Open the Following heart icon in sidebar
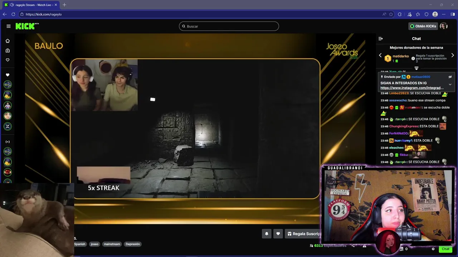The height and width of the screenshot is (257, 458). (8, 60)
